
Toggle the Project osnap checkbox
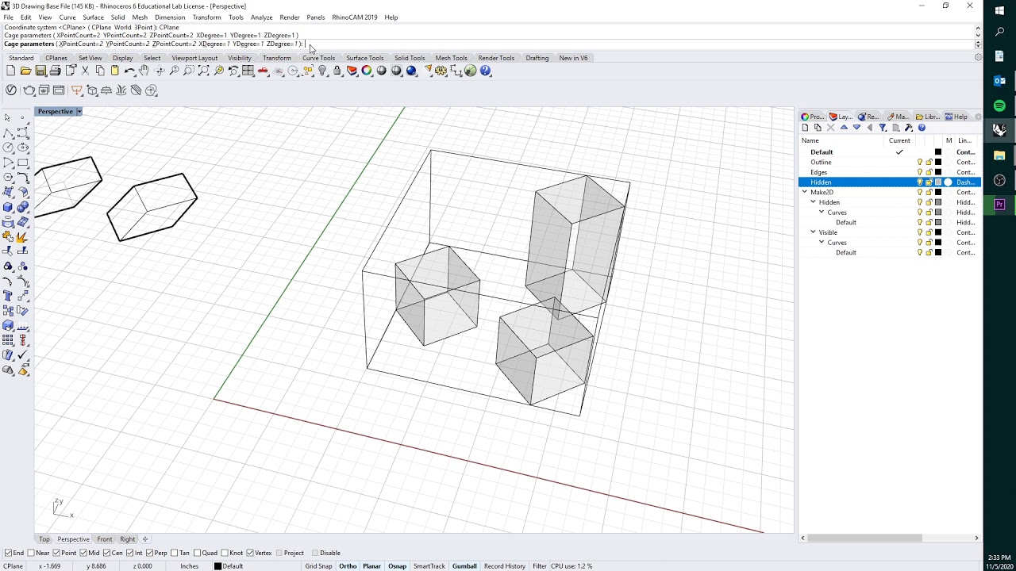coord(279,553)
